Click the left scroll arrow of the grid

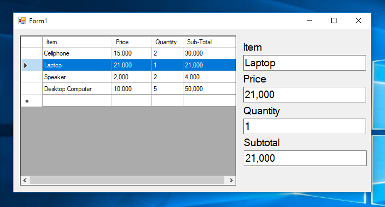(x=25, y=180)
